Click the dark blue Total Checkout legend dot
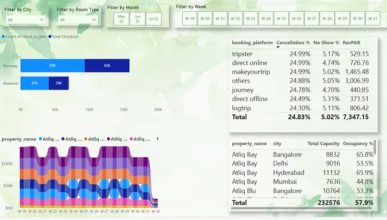This screenshot has width=387, height=220. (x=50, y=37)
